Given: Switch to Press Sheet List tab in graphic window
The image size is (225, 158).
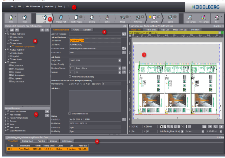Looking at the screenshot, I should pyautogui.click(x=180, y=30).
